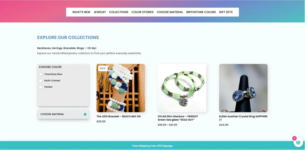Dismiss the free shipping banner
The height and width of the screenshot is (151, 305).
tap(167, 146)
